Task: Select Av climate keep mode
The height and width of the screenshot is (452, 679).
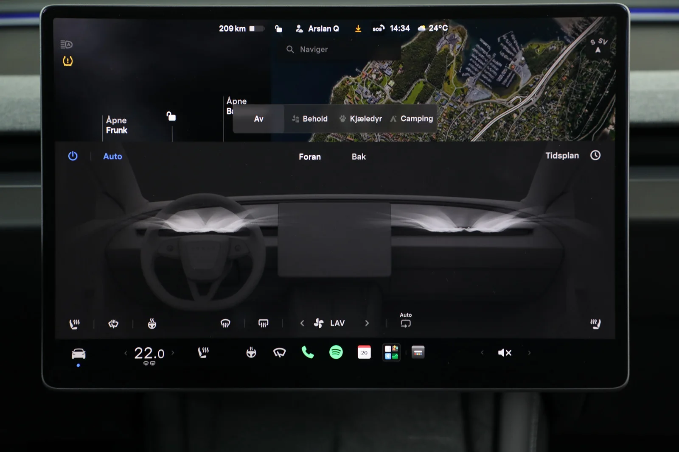Action: [x=258, y=119]
